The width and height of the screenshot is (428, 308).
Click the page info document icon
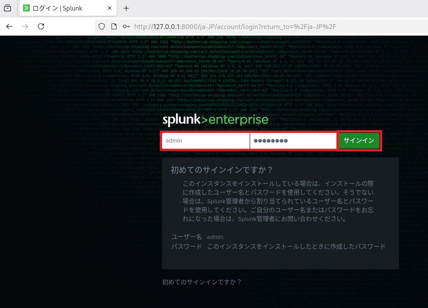click(114, 26)
